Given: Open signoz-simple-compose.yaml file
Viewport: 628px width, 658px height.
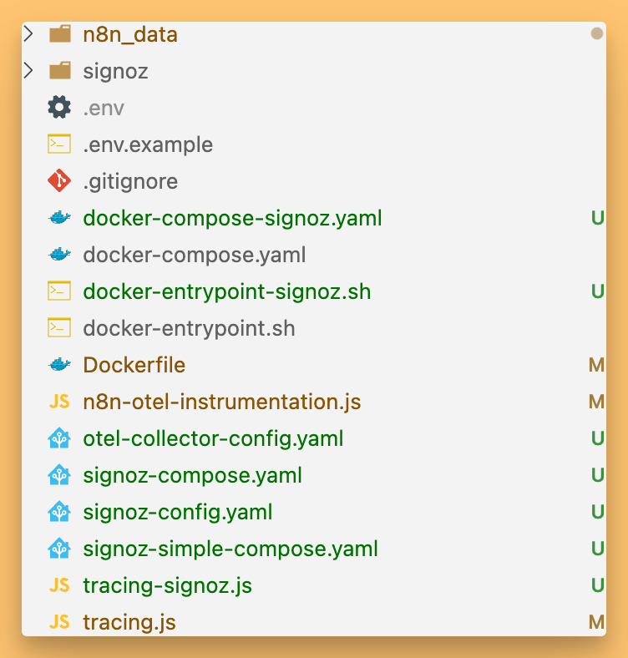Looking at the screenshot, I should click(230, 549).
